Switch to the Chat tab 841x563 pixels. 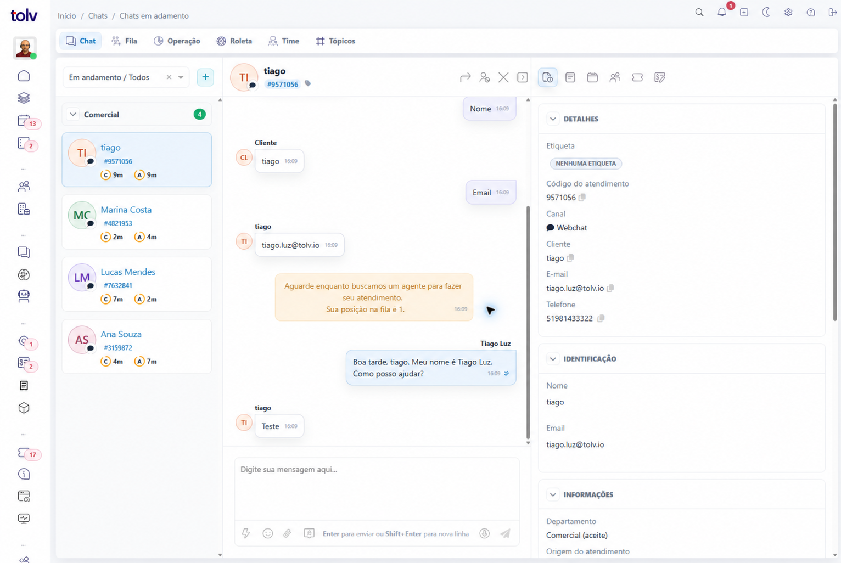[x=81, y=41]
